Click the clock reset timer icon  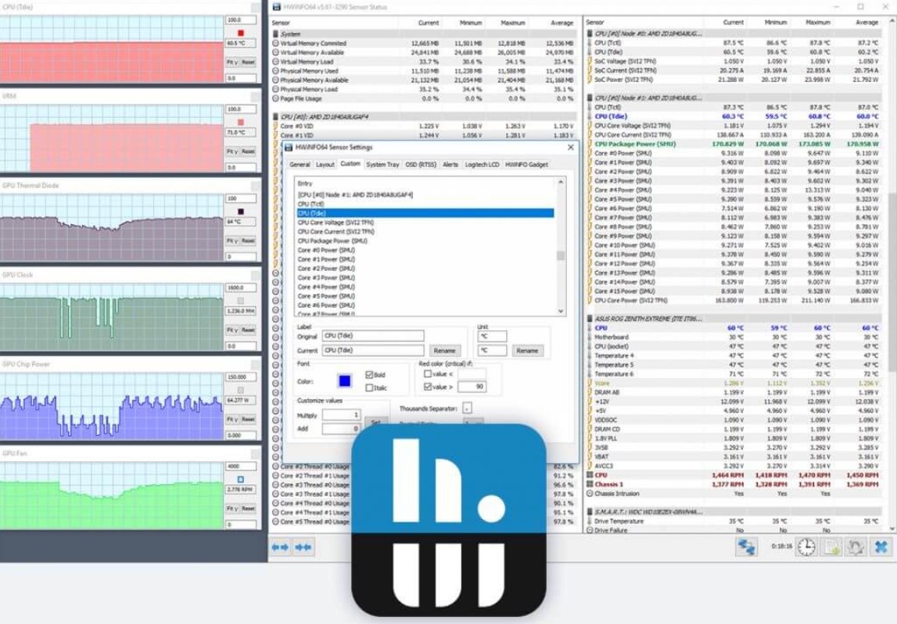(806, 547)
